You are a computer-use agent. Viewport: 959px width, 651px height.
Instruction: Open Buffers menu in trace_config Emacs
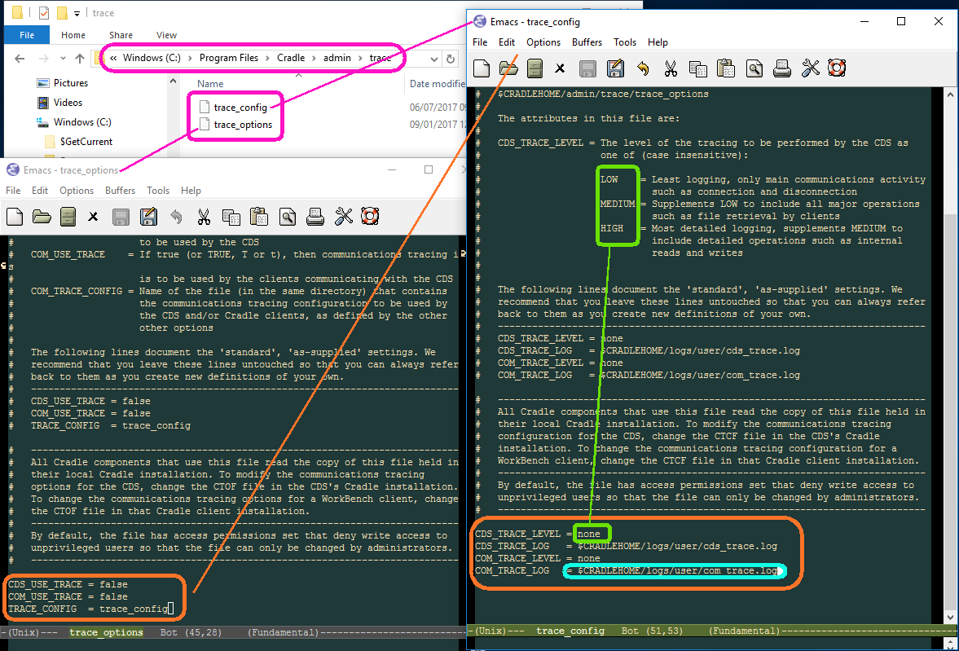[587, 42]
